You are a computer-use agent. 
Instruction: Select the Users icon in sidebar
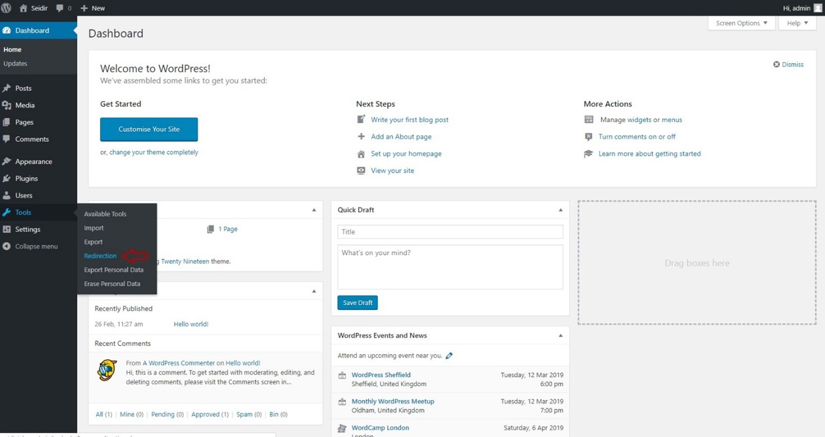point(7,196)
